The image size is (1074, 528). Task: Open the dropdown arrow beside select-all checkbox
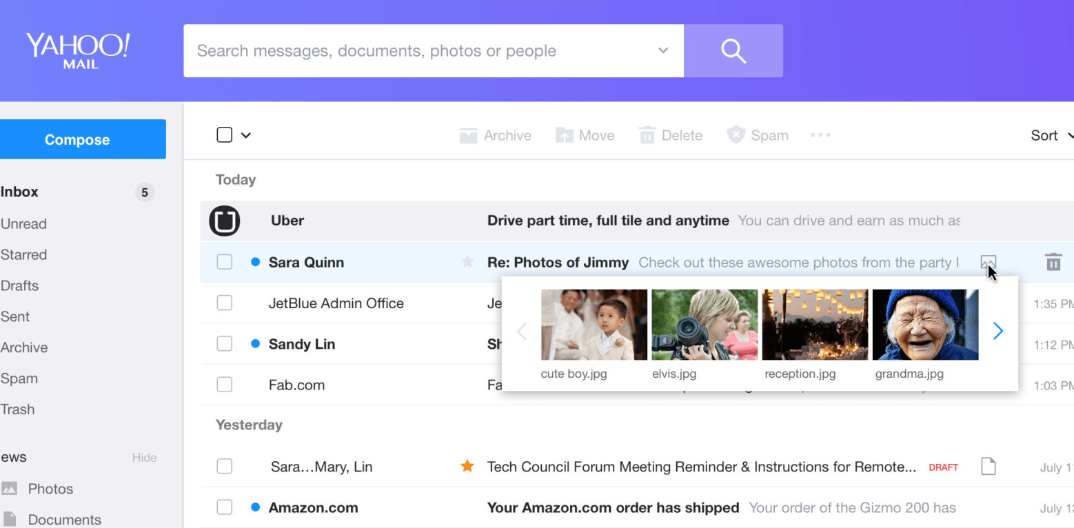pyautogui.click(x=246, y=135)
